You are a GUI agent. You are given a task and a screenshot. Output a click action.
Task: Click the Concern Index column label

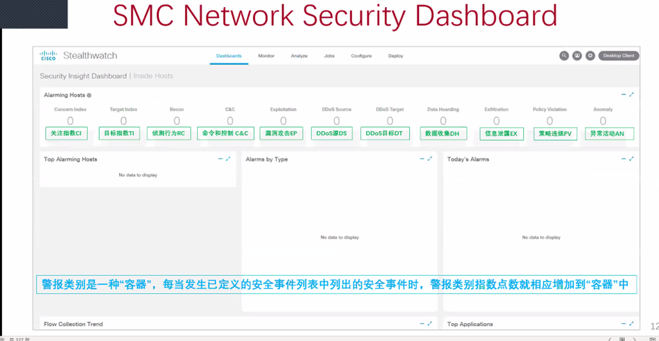point(70,109)
